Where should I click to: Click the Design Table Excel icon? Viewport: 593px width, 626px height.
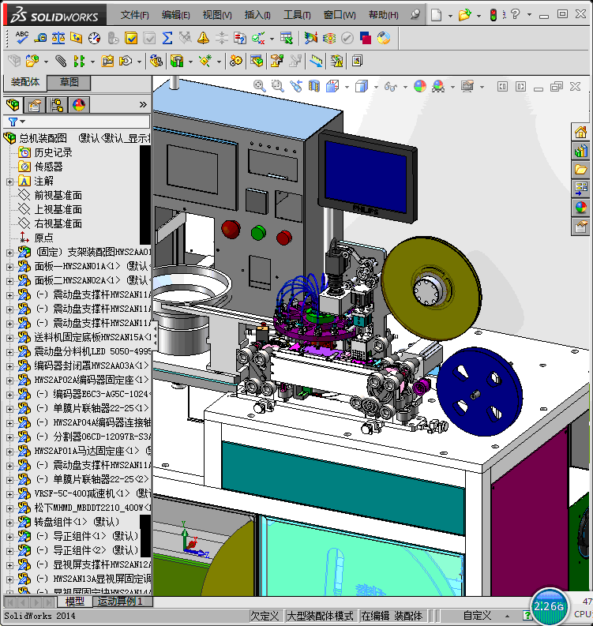point(287,39)
